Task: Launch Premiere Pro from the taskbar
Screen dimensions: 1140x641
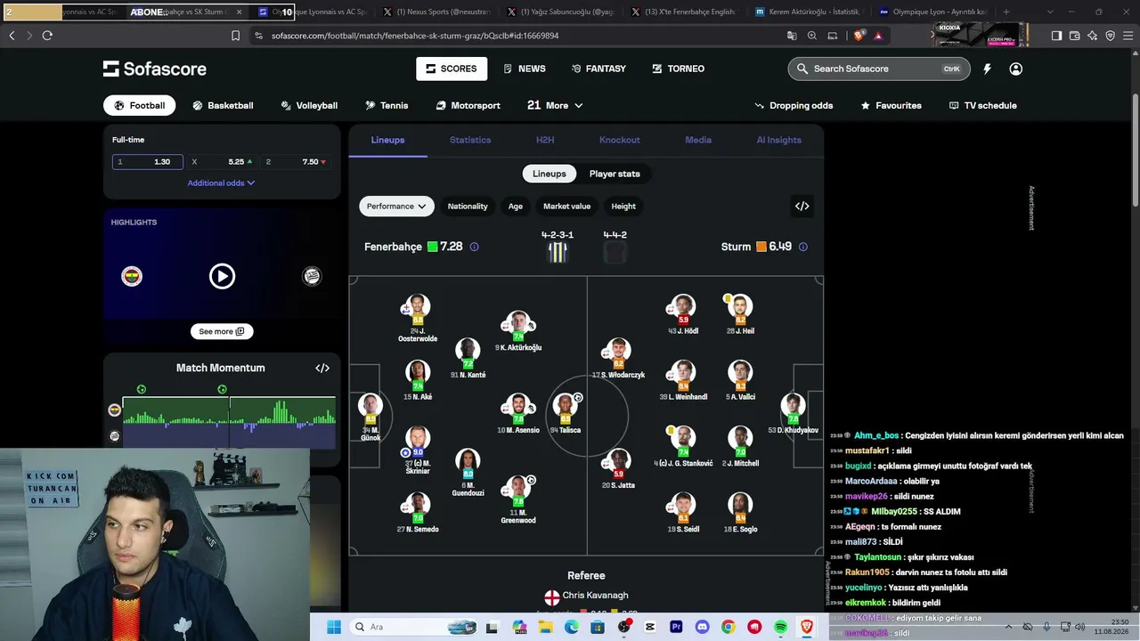Action: pyautogui.click(x=676, y=627)
